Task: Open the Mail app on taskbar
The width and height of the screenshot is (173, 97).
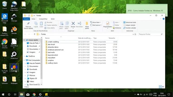Action: pos(28,95)
